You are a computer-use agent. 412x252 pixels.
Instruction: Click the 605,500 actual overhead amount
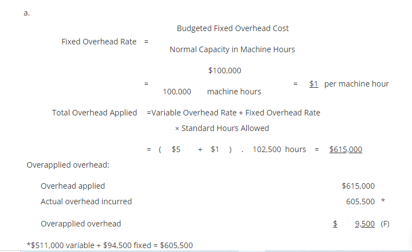tap(360, 201)
